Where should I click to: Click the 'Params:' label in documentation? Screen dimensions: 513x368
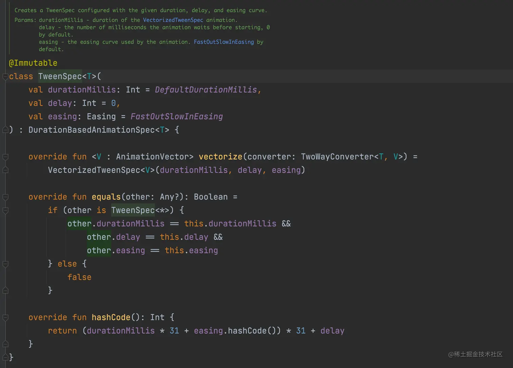[25, 20]
